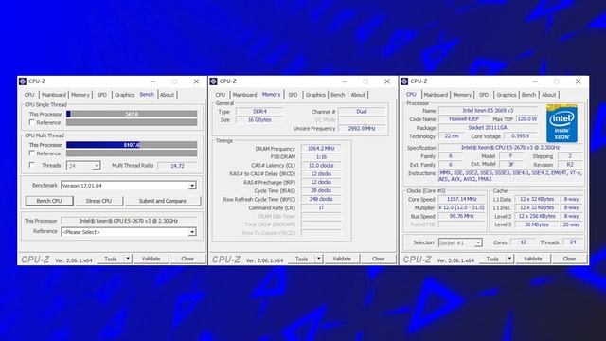Switch to Mainboard tab in Bench window
606x341 pixels.
54,95
